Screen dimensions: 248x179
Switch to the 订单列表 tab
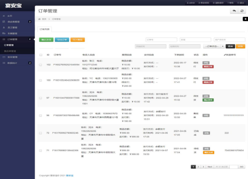45,29
